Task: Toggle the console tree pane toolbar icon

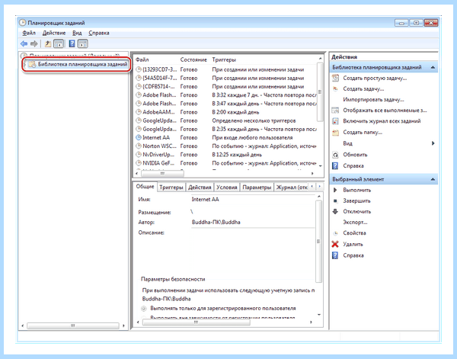Action: (x=59, y=44)
